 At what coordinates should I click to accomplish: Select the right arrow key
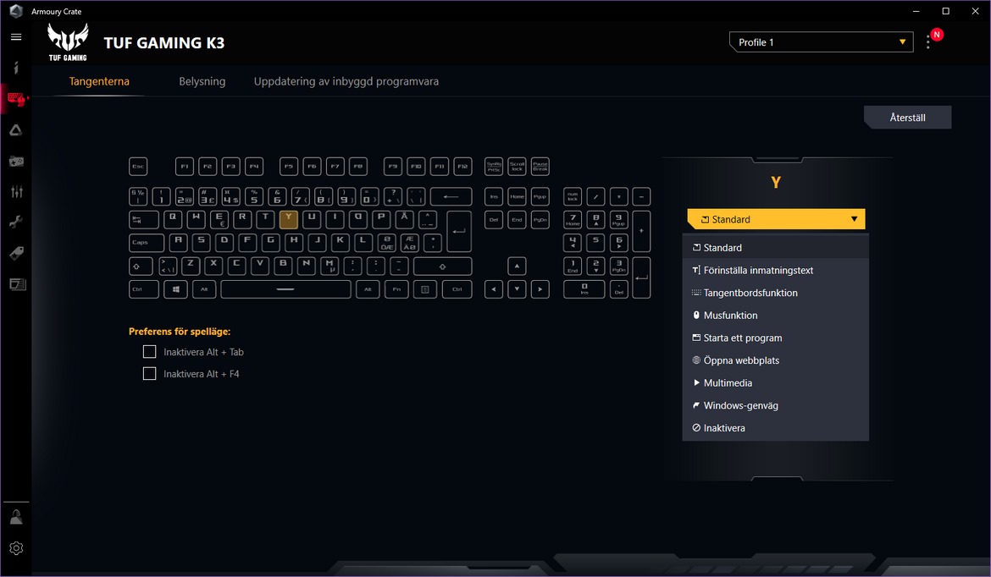[x=540, y=289]
